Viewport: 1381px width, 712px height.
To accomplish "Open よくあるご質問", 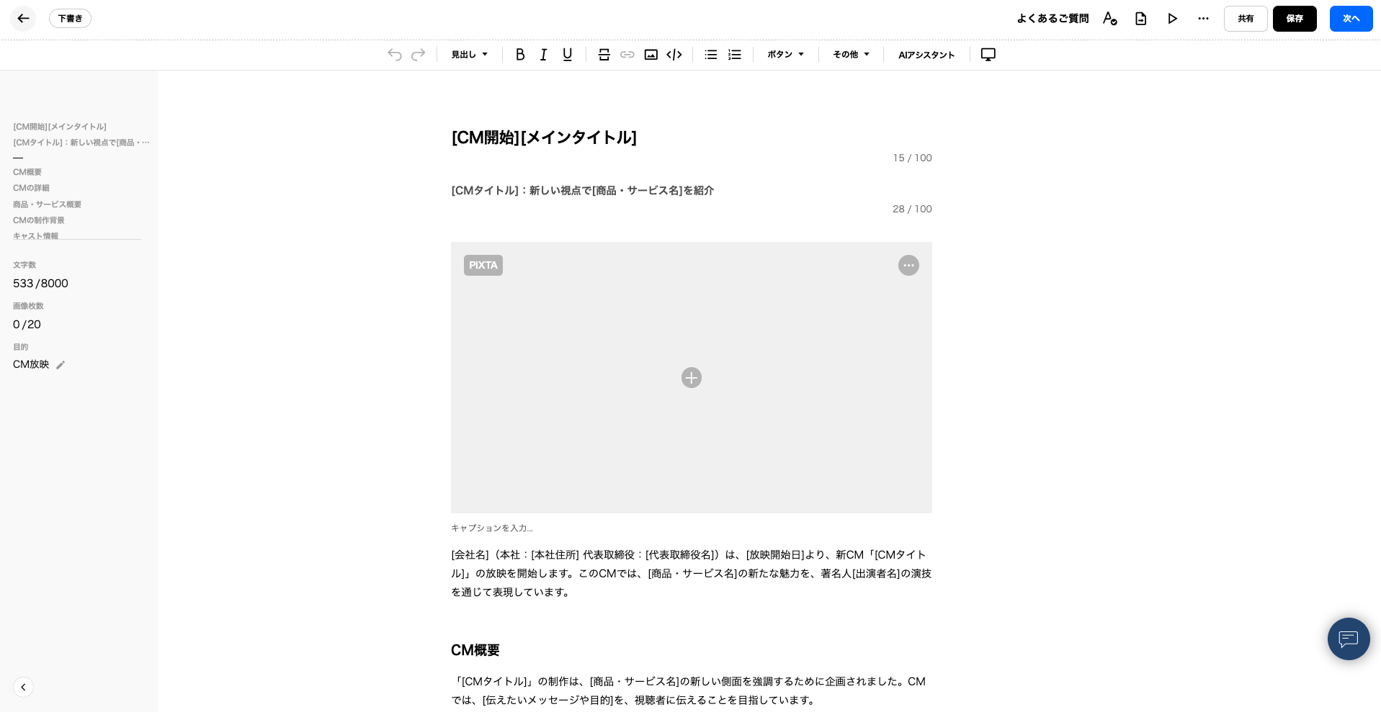I will click(1052, 19).
